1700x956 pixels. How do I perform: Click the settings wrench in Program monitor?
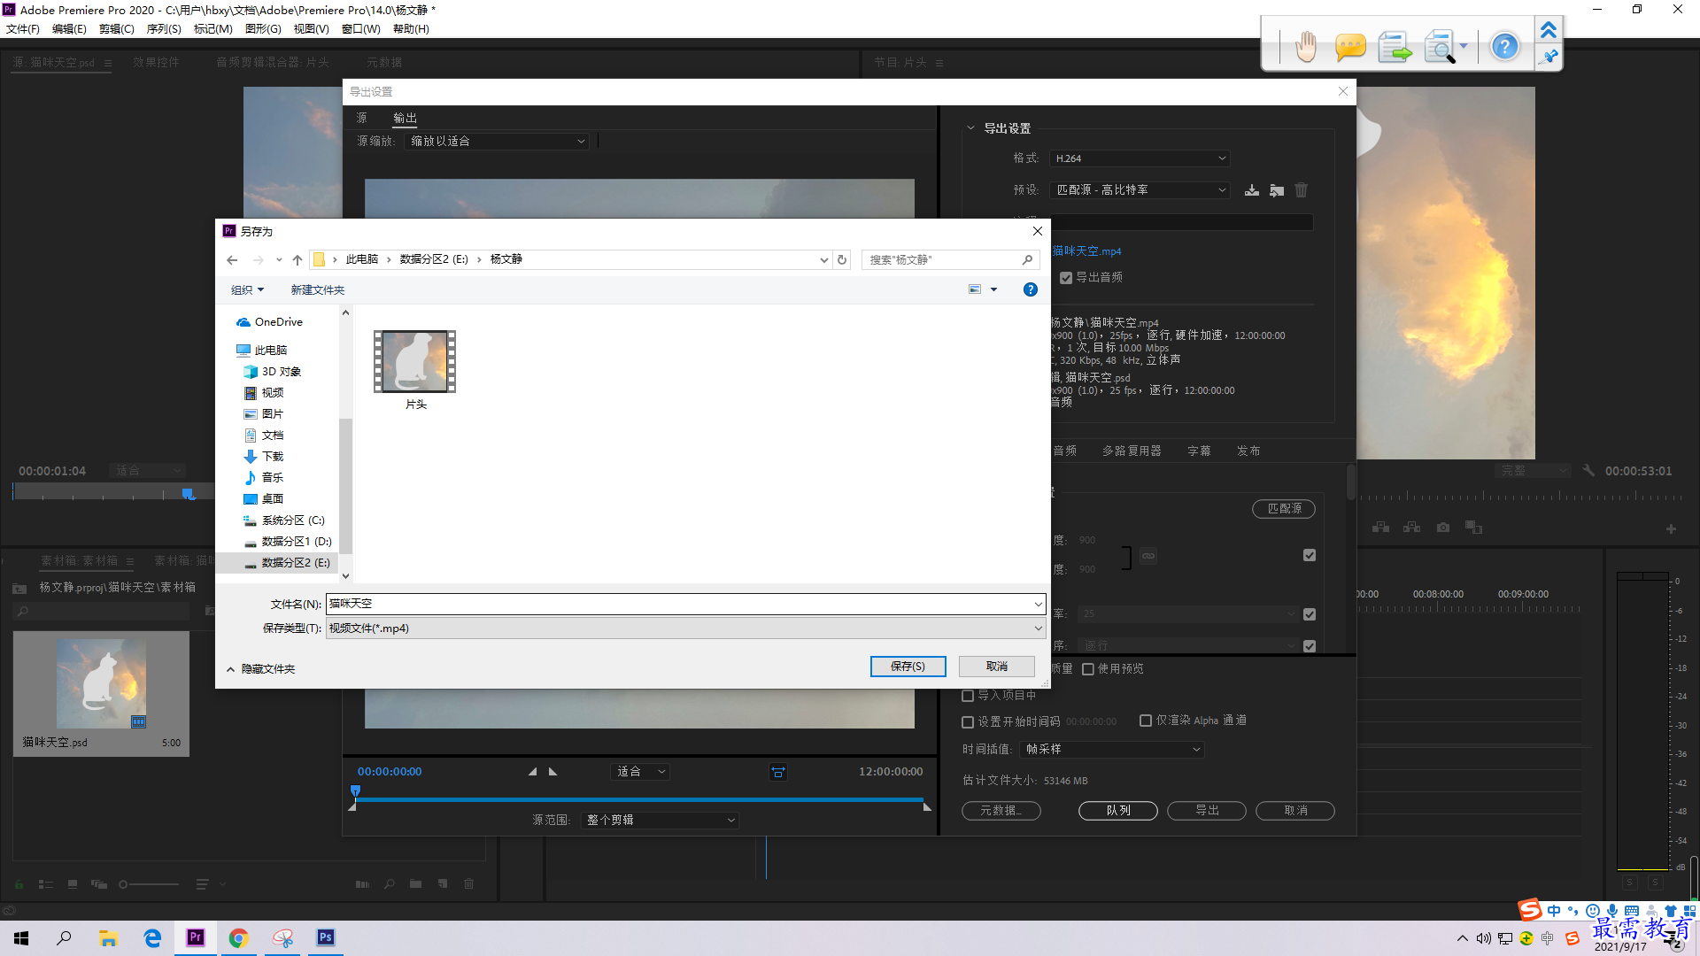click(1588, 471)
